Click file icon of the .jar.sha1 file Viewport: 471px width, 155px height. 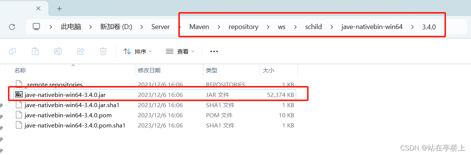pyautogui.click(x=19, y=105)
